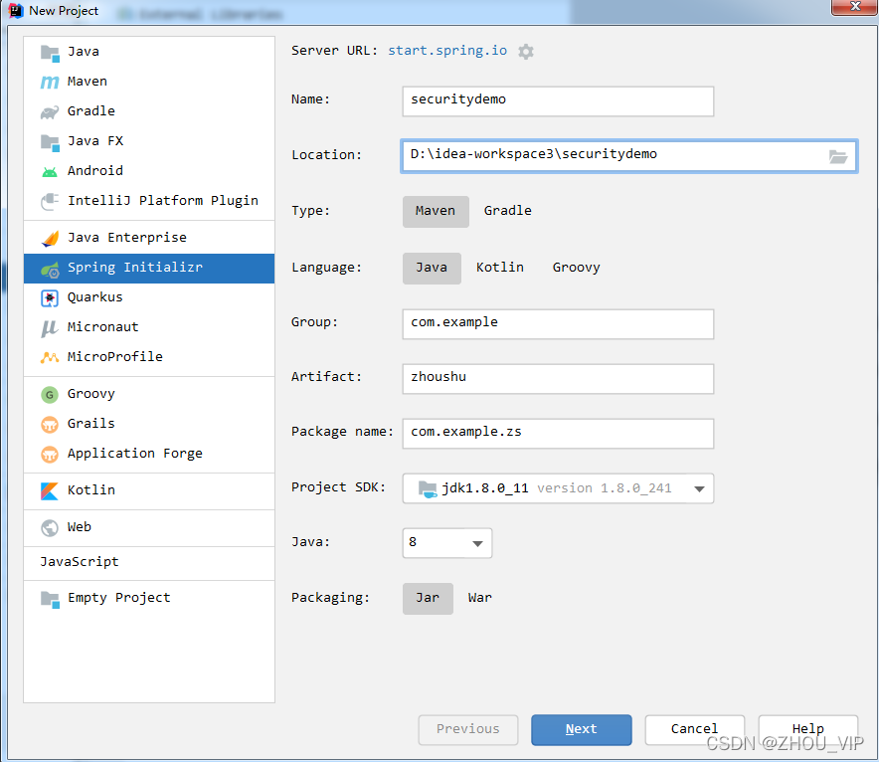Select MicroProfile list label
879x762 pixels.
click(x=115, y=356)
